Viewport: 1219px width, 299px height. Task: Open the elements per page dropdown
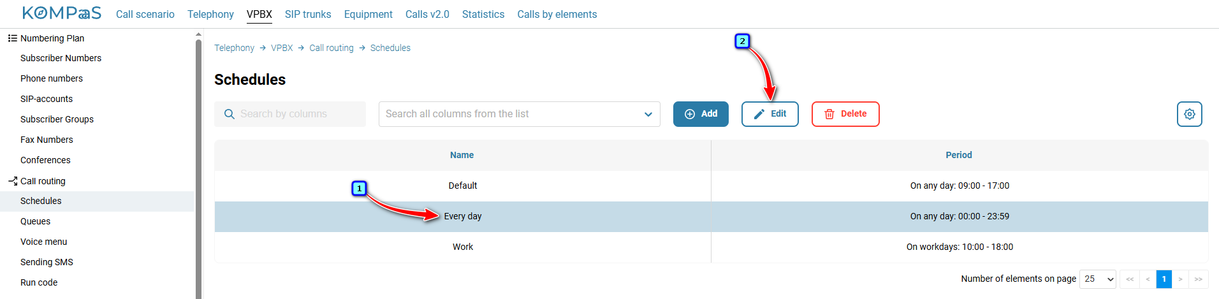click(x=1097, y=279)
